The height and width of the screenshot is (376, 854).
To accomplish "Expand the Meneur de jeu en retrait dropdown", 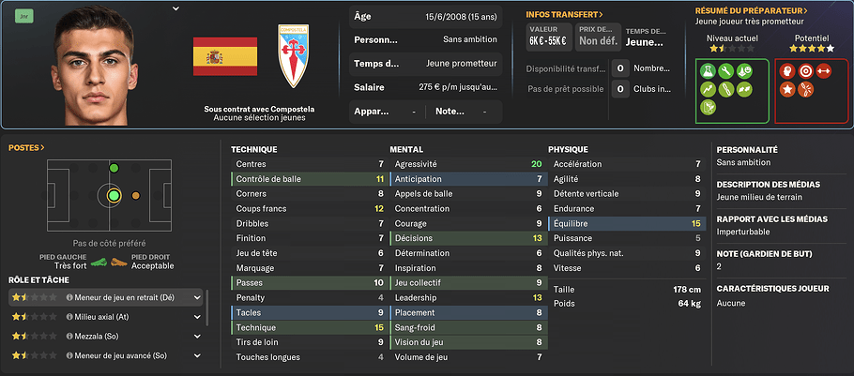I will pos(197,297).
